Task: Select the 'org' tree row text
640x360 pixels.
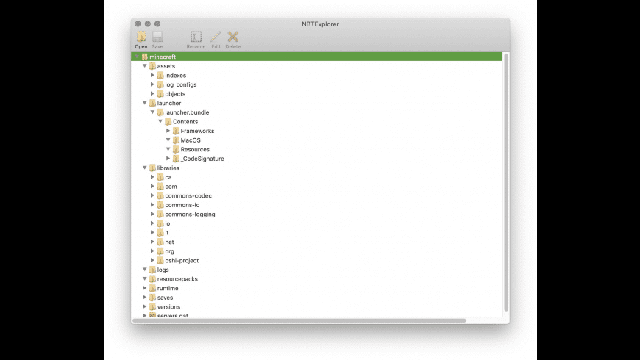Action: tap(169, 251)
